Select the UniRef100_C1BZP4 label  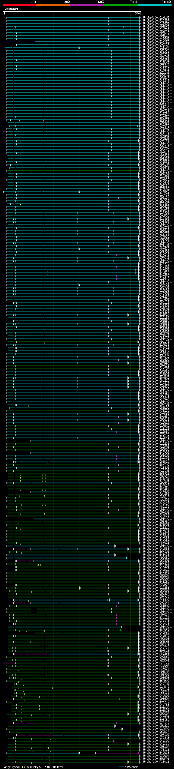point(156,113)
